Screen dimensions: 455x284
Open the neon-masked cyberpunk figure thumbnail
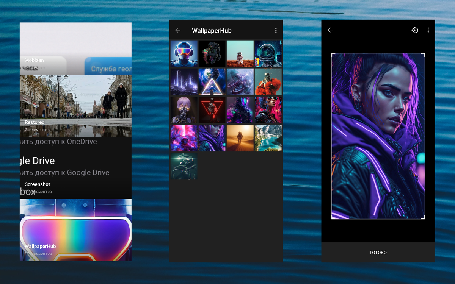240,110
